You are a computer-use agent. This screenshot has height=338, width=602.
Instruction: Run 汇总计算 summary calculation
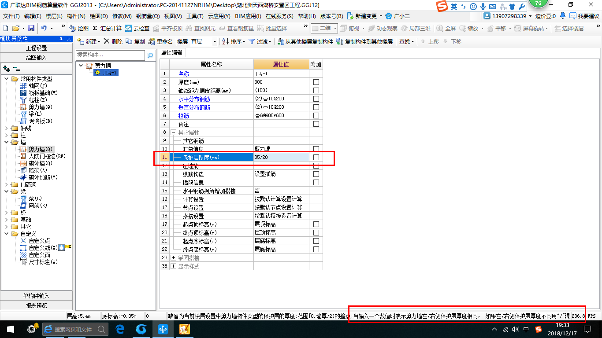(x=107, y=28)
